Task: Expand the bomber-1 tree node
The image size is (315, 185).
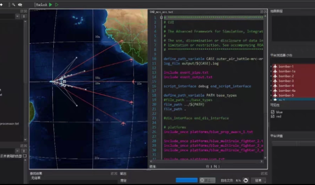Action: click(x=271, y=67)
